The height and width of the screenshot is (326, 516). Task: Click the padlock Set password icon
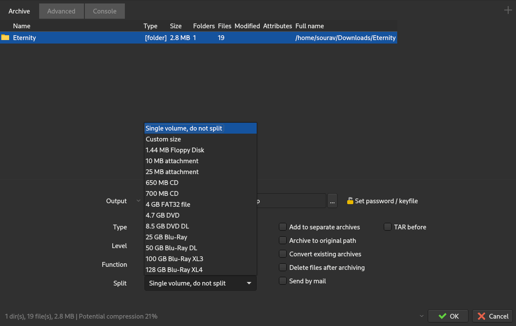pos(350,201)
